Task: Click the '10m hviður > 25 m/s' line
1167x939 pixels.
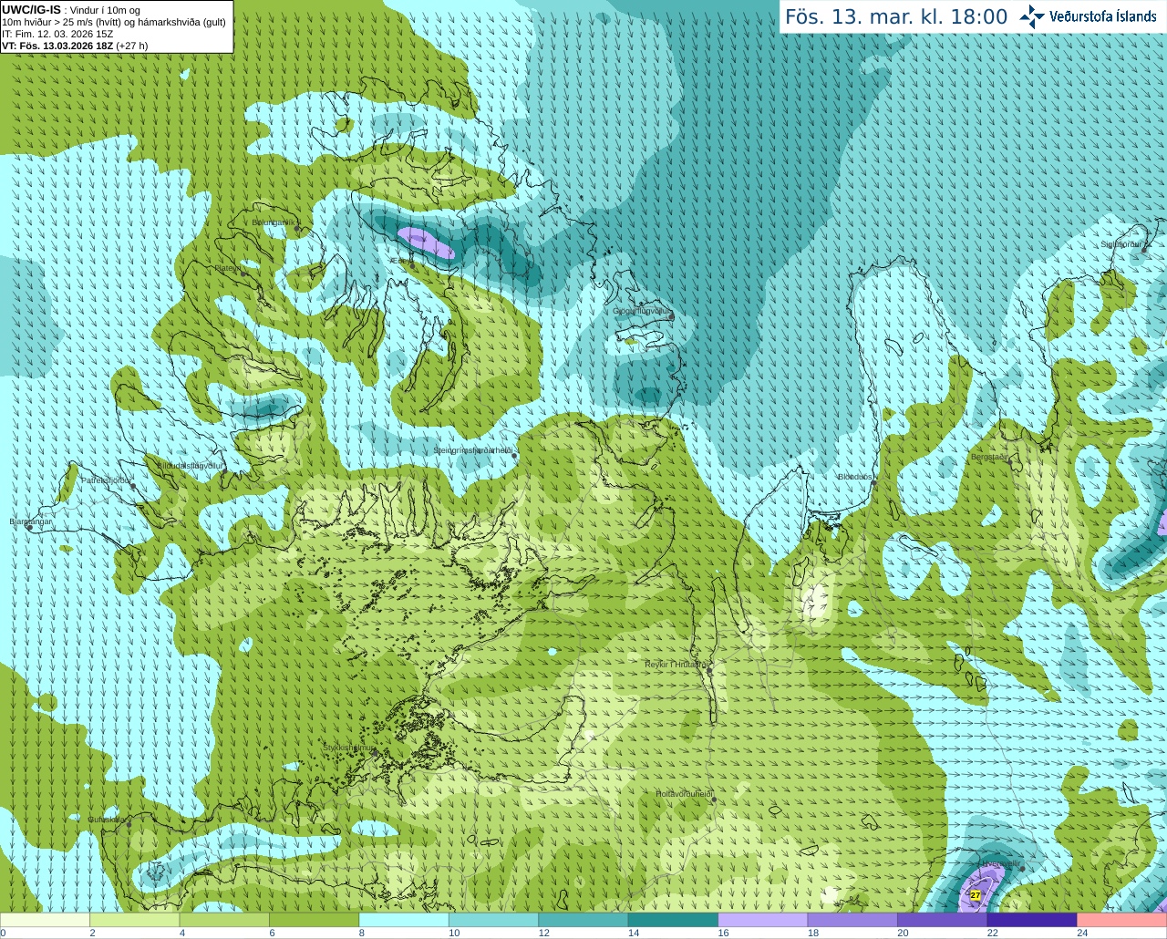Action: click(x=114, y=22)
